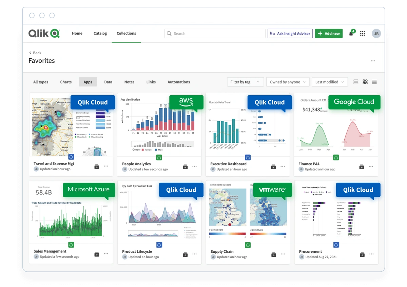Add Finance P&L to collection

click(362, 167)
